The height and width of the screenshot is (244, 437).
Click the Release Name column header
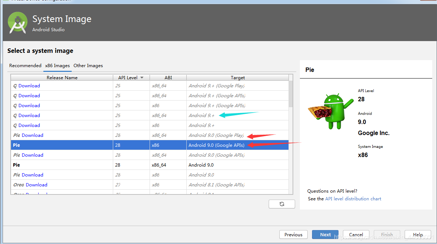coord(62,78)
